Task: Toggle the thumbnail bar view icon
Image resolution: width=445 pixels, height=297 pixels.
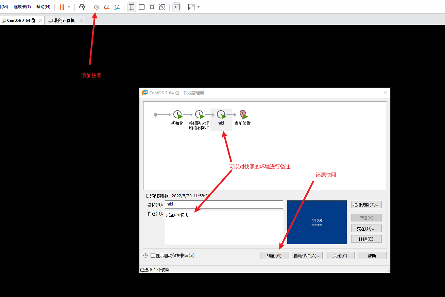Action: tap(142, 7)
